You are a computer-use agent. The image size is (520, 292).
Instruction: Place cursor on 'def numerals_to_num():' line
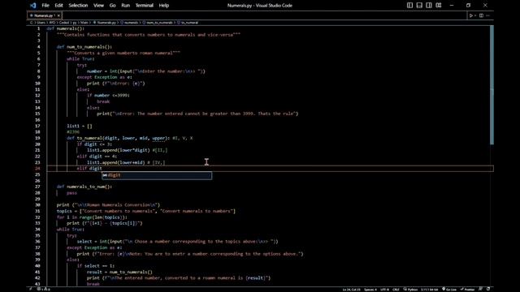pos(84,187)
